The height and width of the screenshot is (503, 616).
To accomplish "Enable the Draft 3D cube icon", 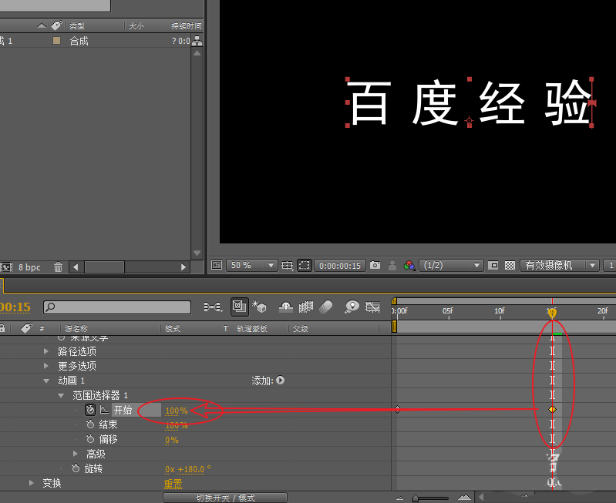I will (x=259, y=307).
